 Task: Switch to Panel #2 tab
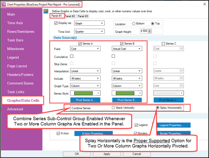pos(70,16)
